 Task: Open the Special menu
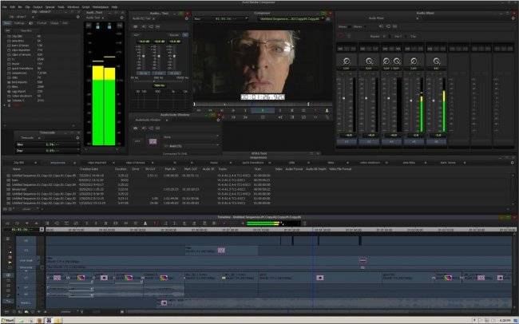pyautogui.click(x=50, y=7)
